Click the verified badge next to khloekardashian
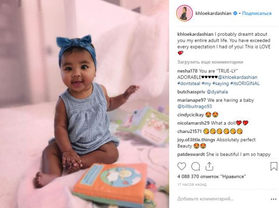 (x=235, y=14)
